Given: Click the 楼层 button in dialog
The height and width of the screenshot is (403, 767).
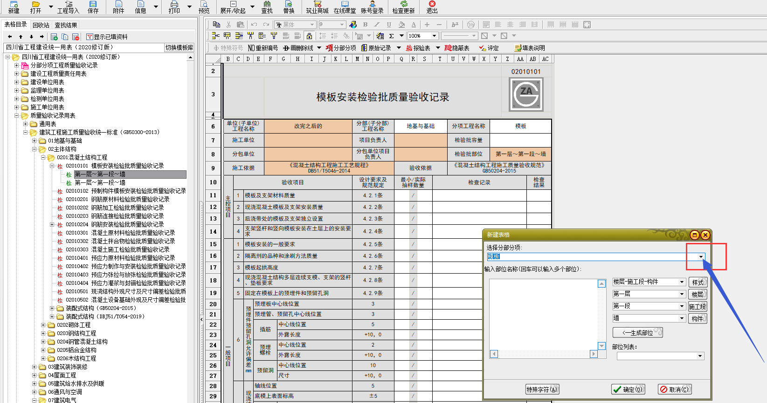Looking at the screenshot, I should (x=698, y=294).
